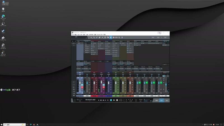Open Microsoft Edge desktop shortcut
Image resolution: width=224 pixels, height=126 pixels.
[x=3, y=17]
